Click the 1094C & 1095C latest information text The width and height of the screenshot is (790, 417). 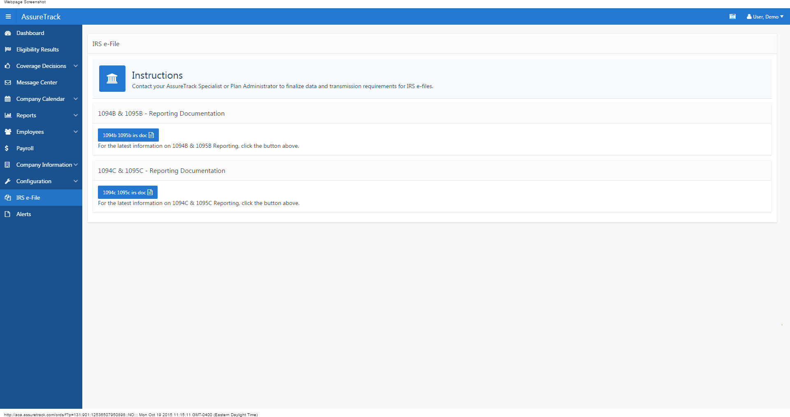tap(199, 203)
